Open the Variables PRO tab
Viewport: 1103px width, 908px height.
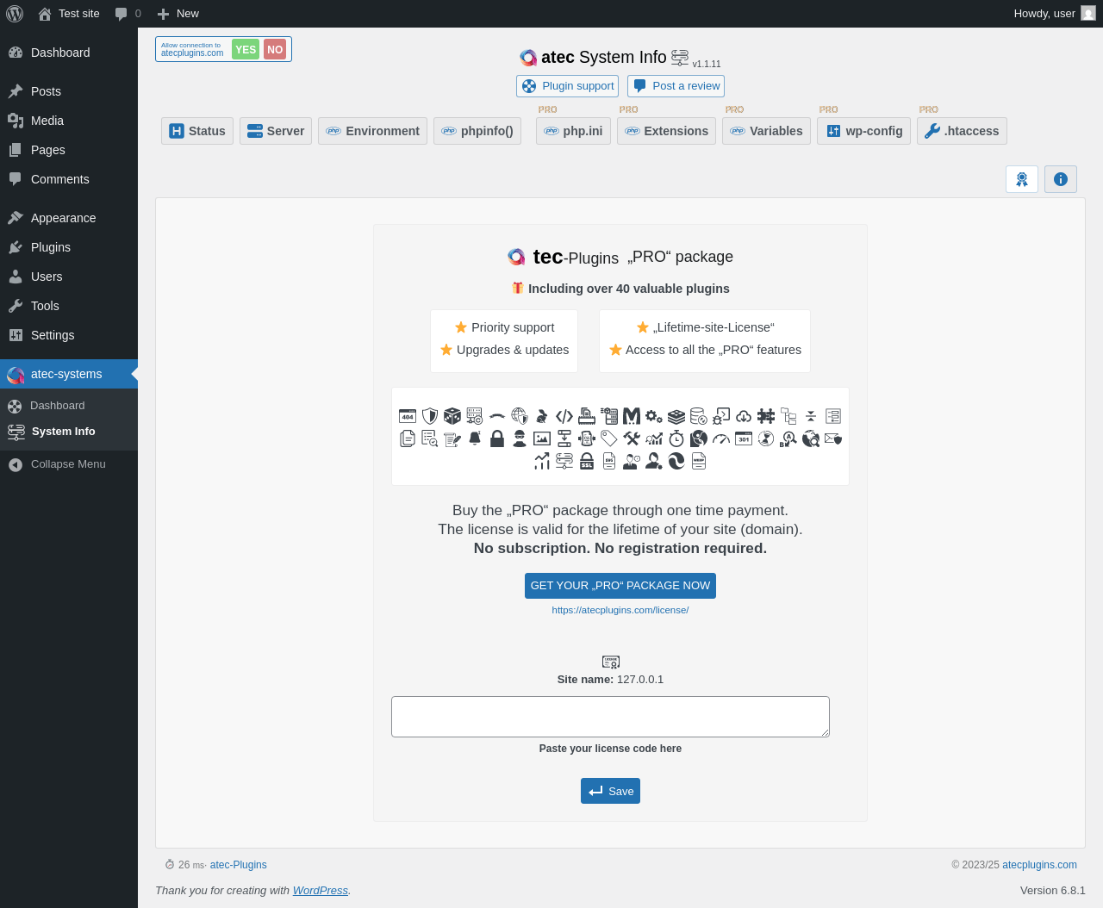tap(766, 131)
